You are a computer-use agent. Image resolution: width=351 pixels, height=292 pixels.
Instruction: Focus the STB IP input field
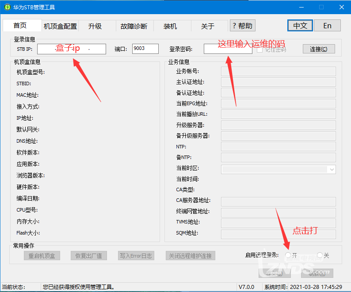[72, 49]
